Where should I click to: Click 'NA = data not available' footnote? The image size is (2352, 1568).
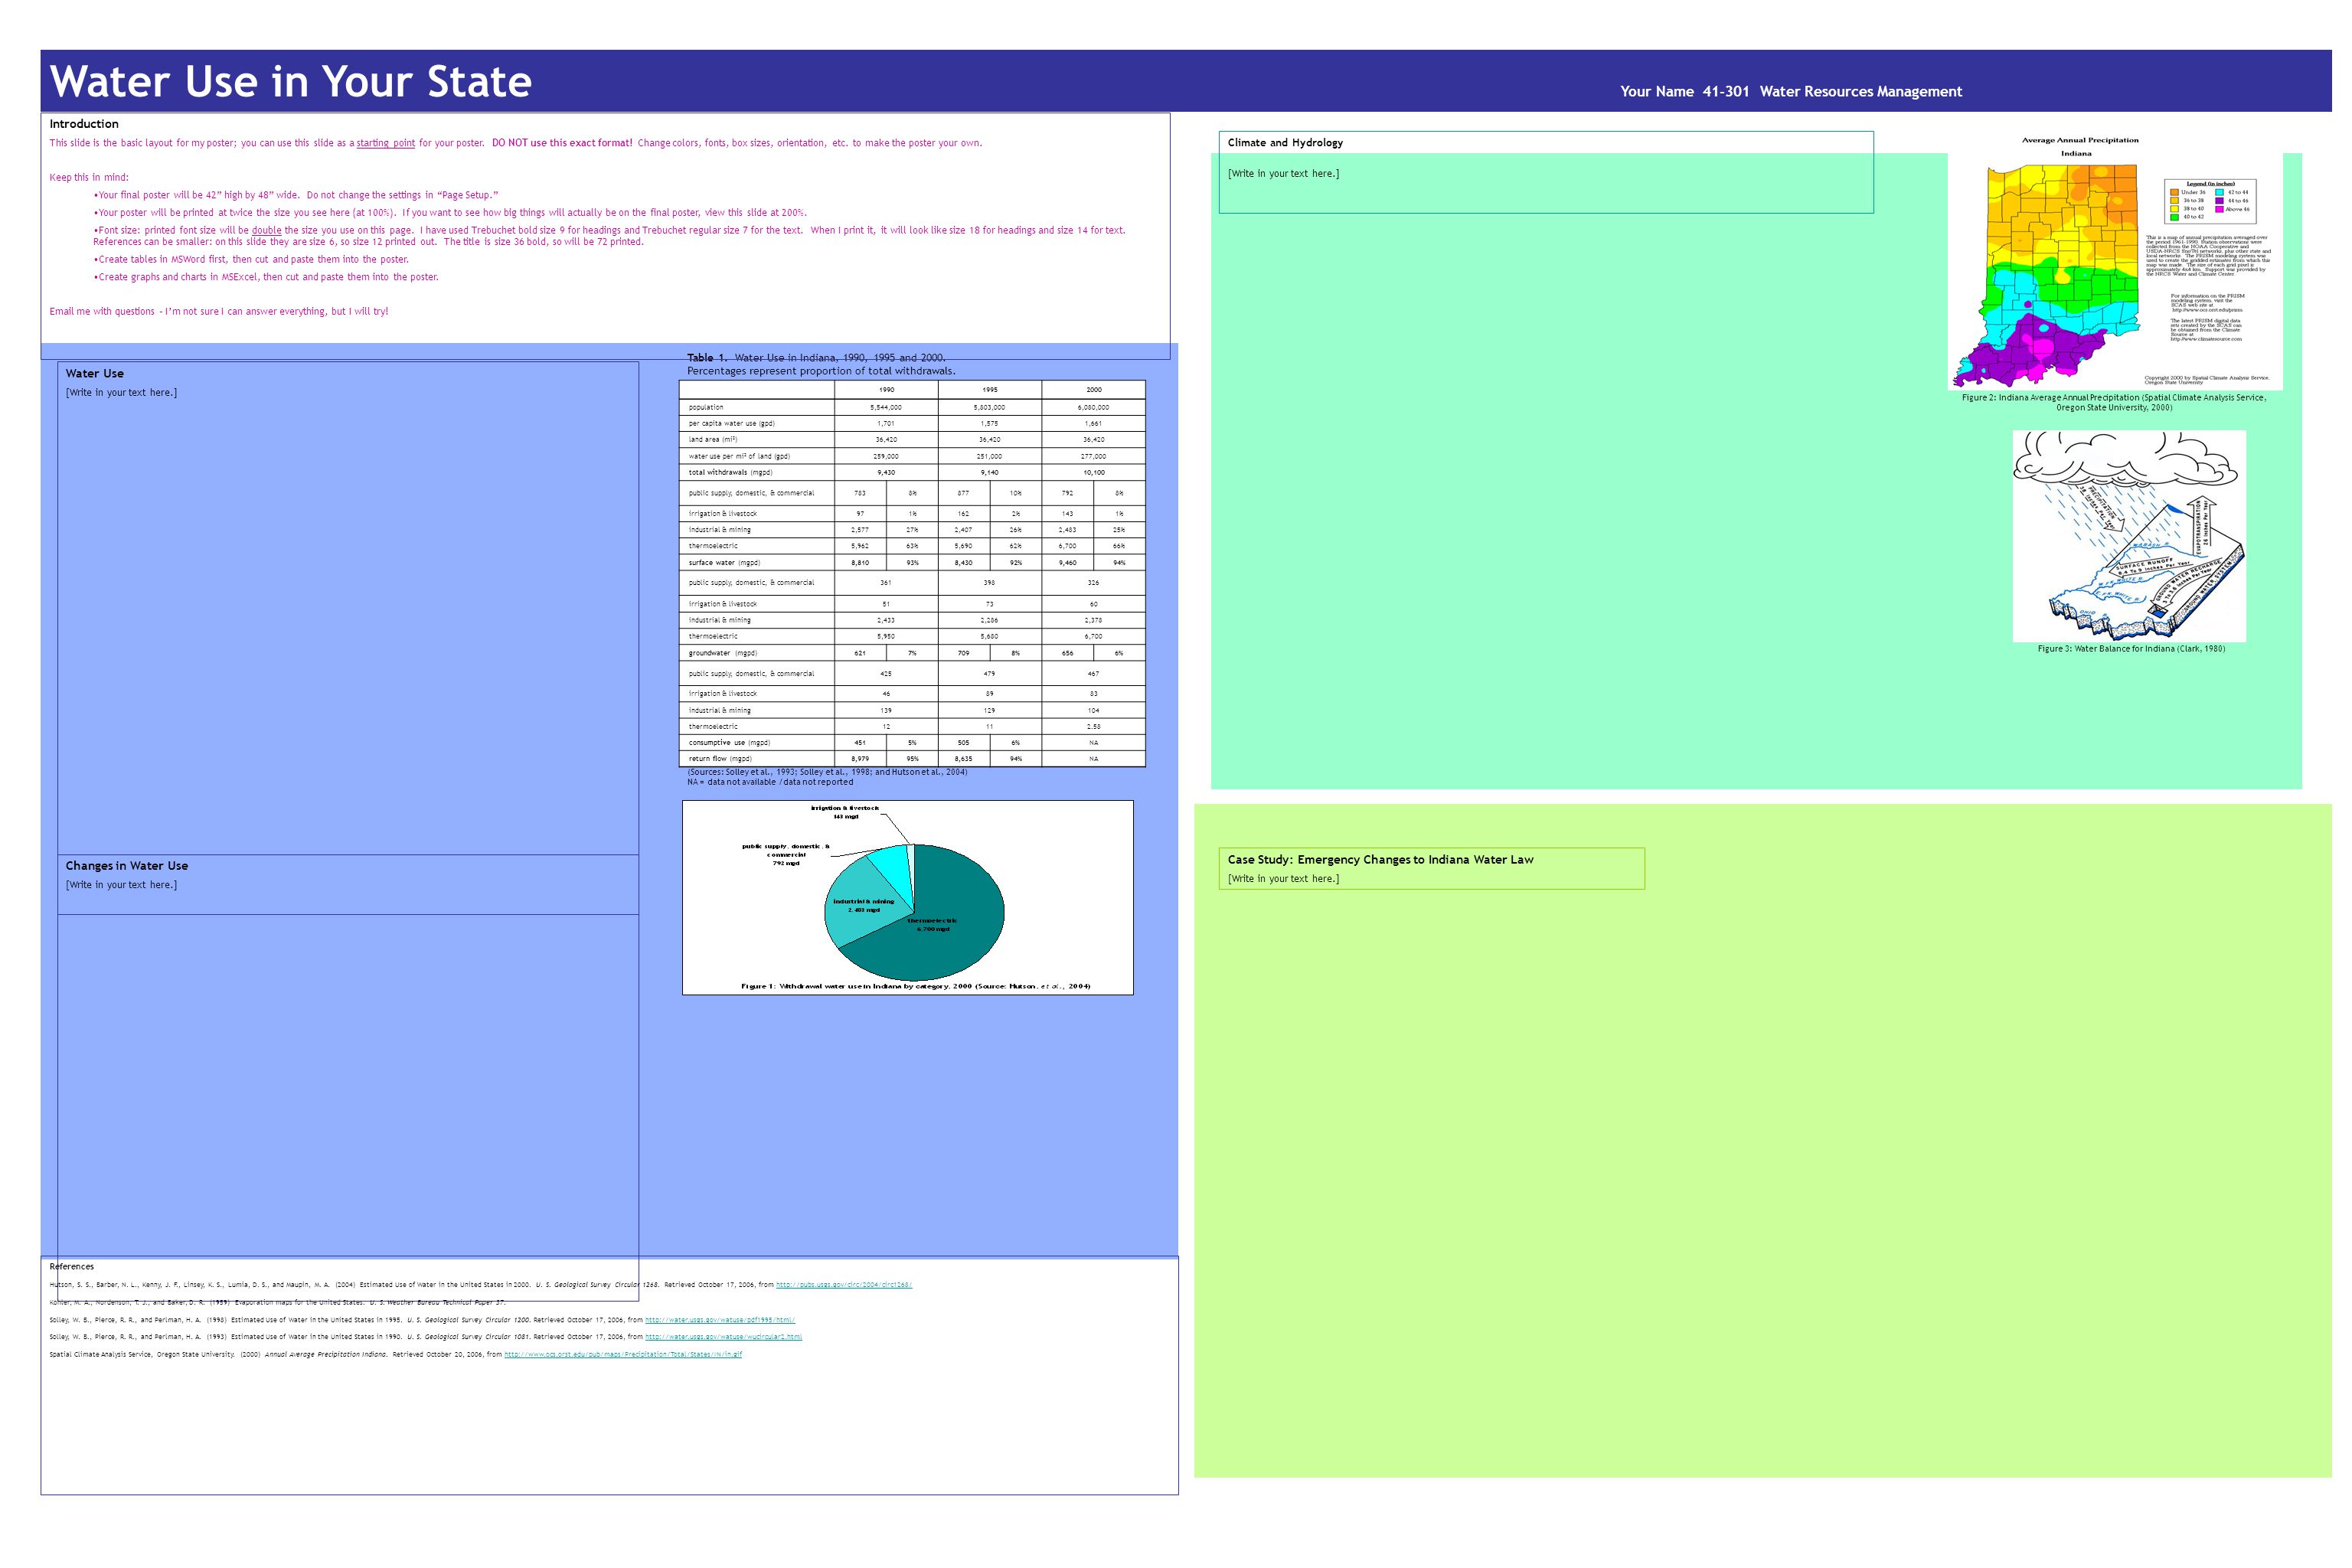(x=771, y=782)
